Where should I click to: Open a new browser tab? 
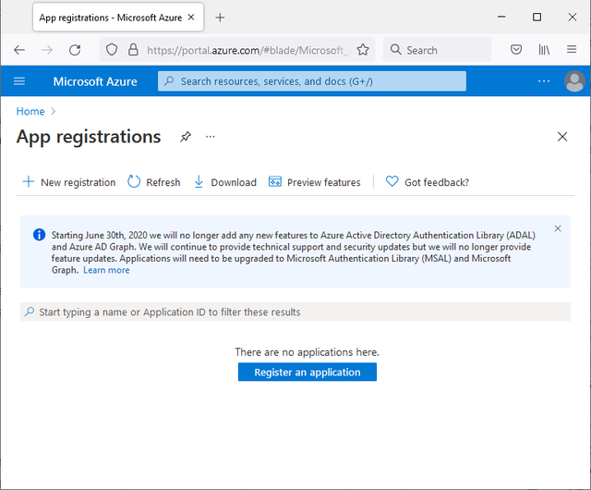[220, 18]
